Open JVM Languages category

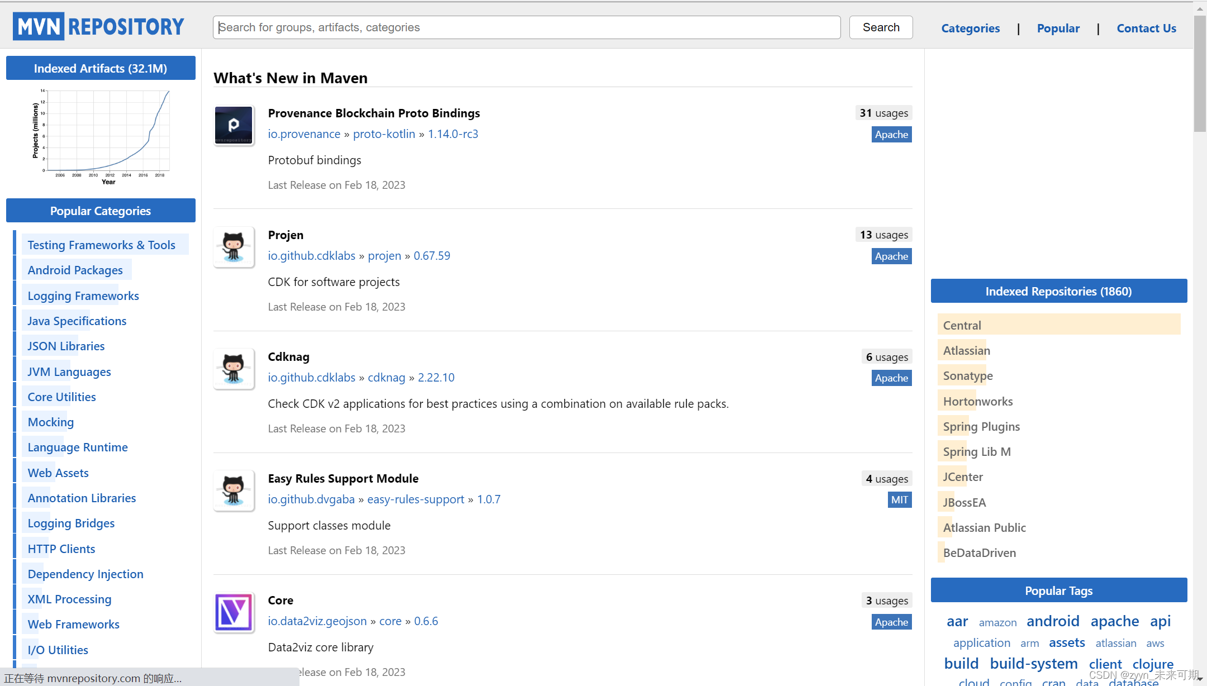(x=69, y=371)
